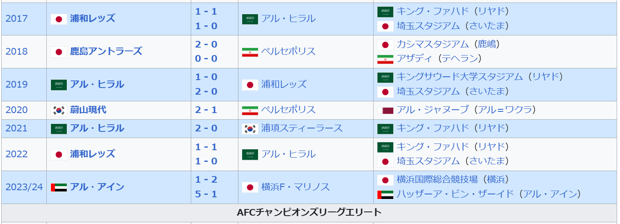Open the キングサウード大学スタジアム stadium link
Image resolution: width=620 pixels, height=224 pixels.
point(460,77)
